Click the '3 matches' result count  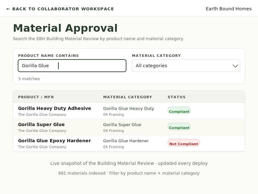(x=29, y=79)
